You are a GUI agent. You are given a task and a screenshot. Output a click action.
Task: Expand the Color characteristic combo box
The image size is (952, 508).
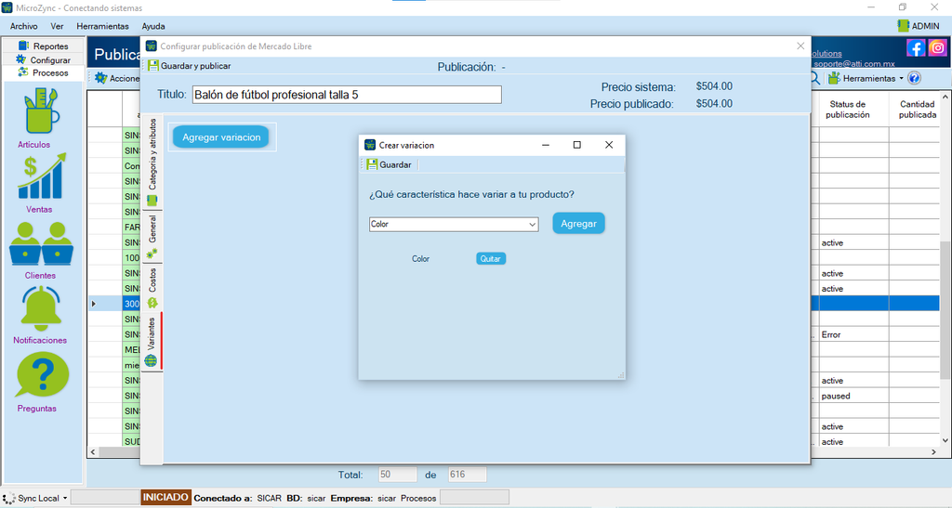click(533, 225)
